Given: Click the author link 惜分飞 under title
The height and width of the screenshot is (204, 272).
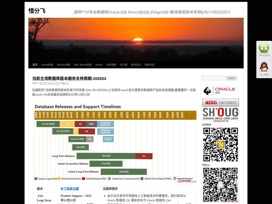Looking at the screenshot, I should [x=65, y=83].
